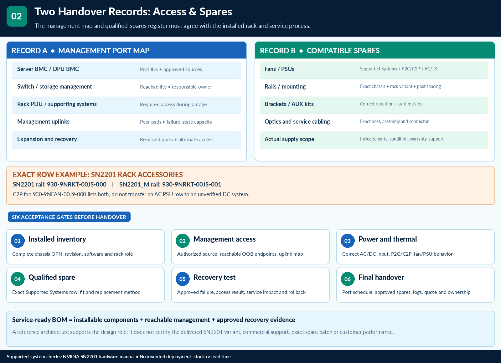Viewport: 501px width, 363px height.
Task: Click Exact host, assembly and connector text
Action: coord(394,121)
